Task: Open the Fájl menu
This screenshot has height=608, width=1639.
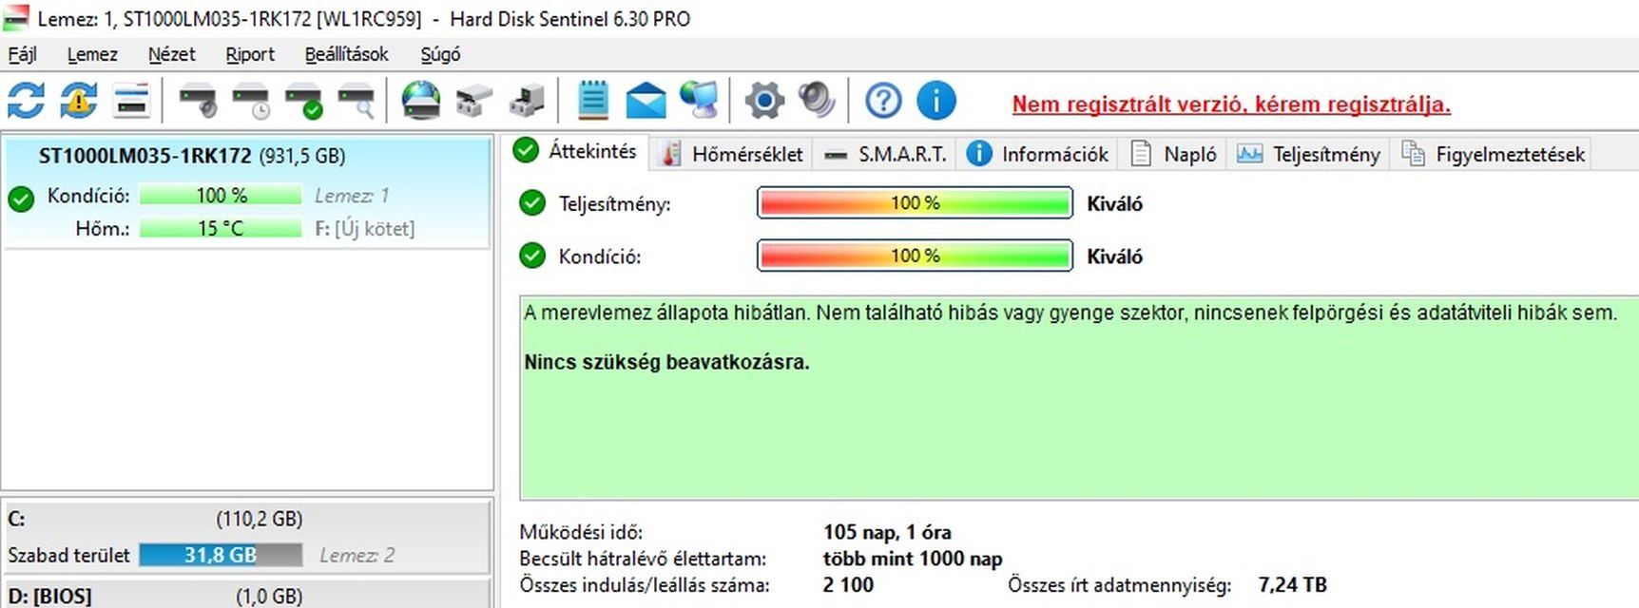Action: (23, 54)
